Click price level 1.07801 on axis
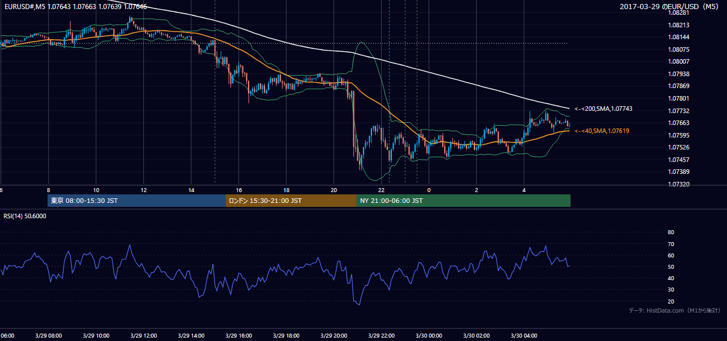 679,98
